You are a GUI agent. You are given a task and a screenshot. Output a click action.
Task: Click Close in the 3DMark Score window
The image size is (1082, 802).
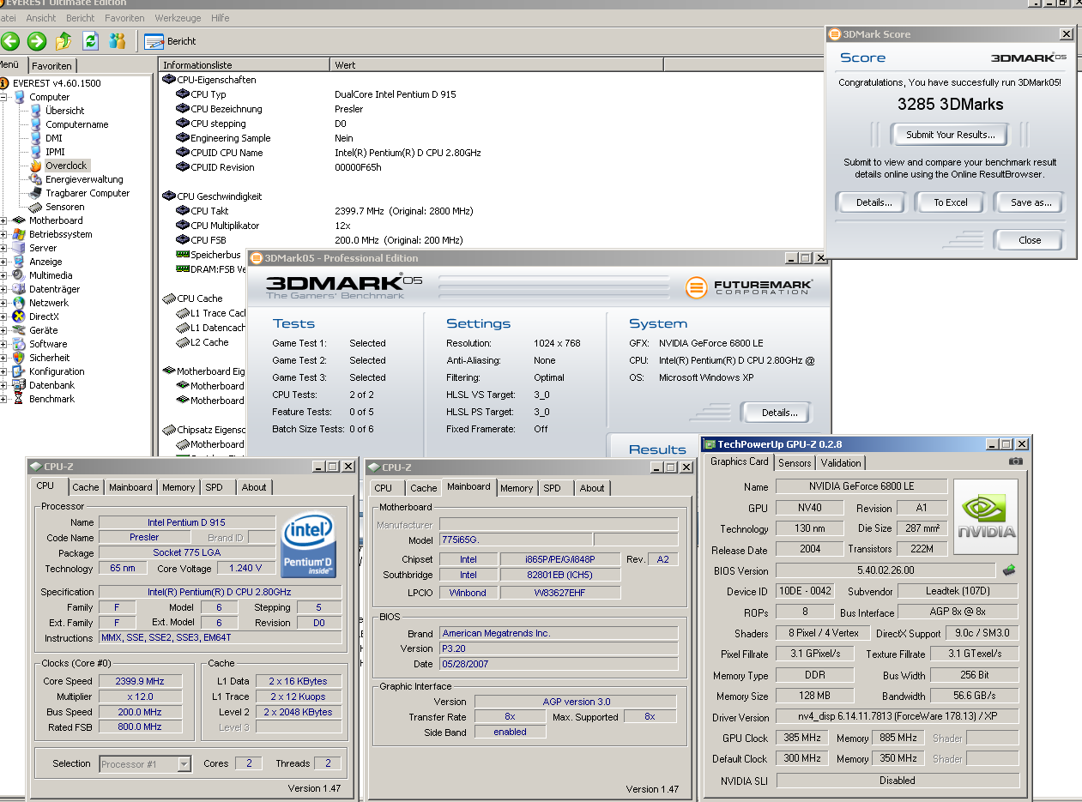[1030, 240]
